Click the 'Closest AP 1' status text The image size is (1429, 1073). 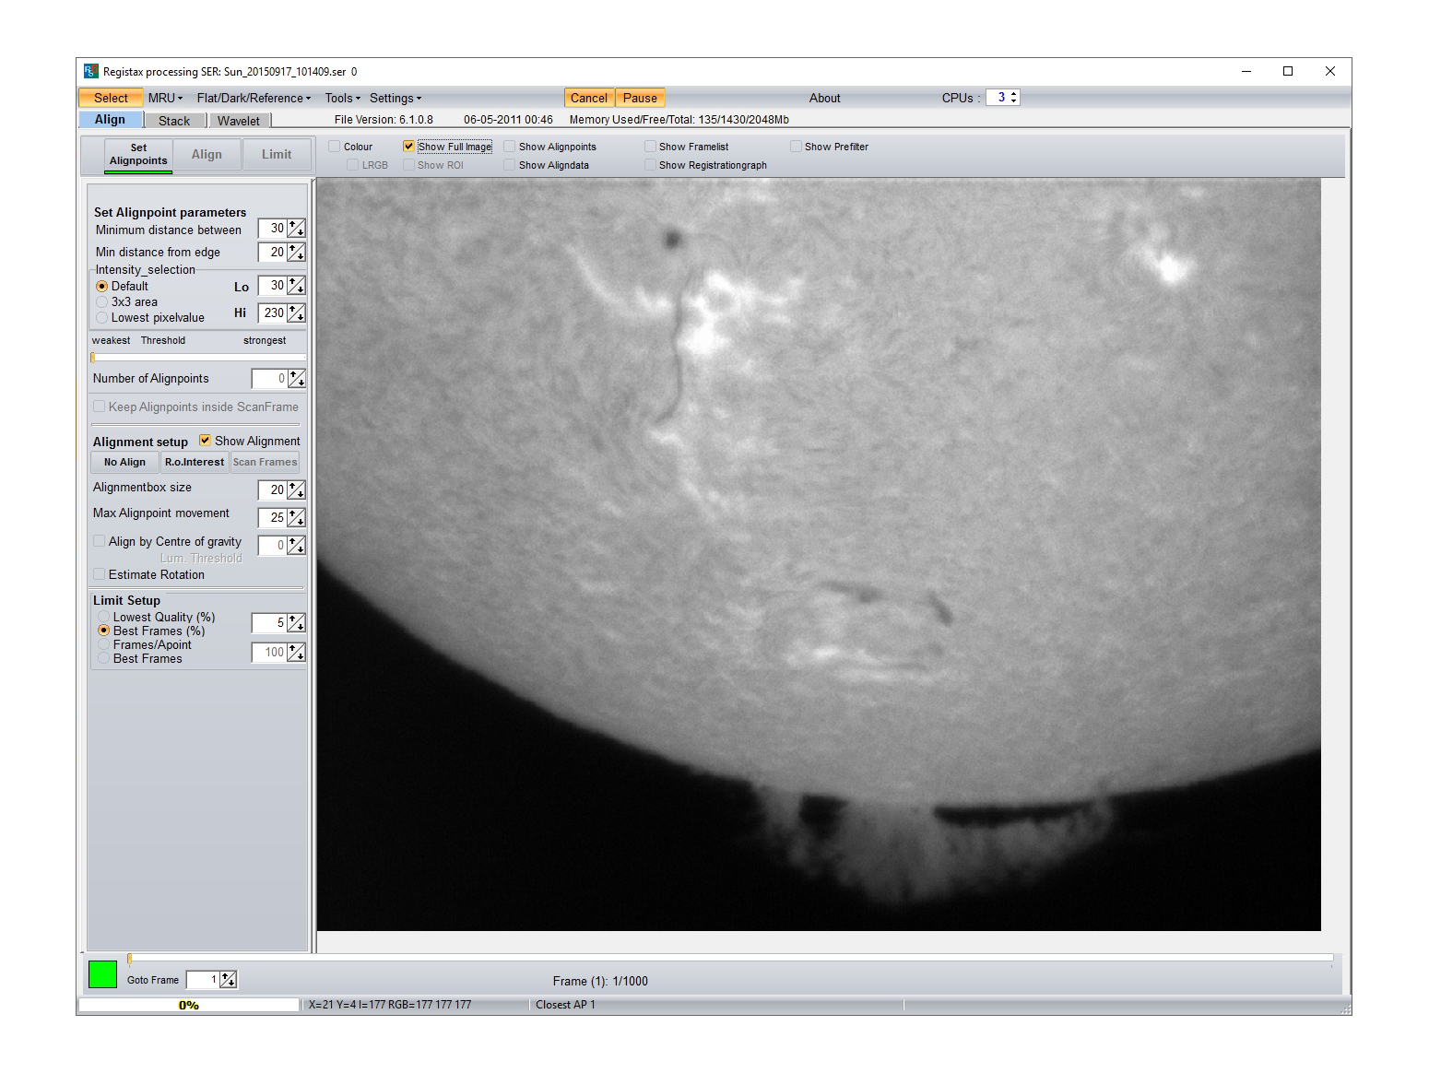[x=565, y=1005]
